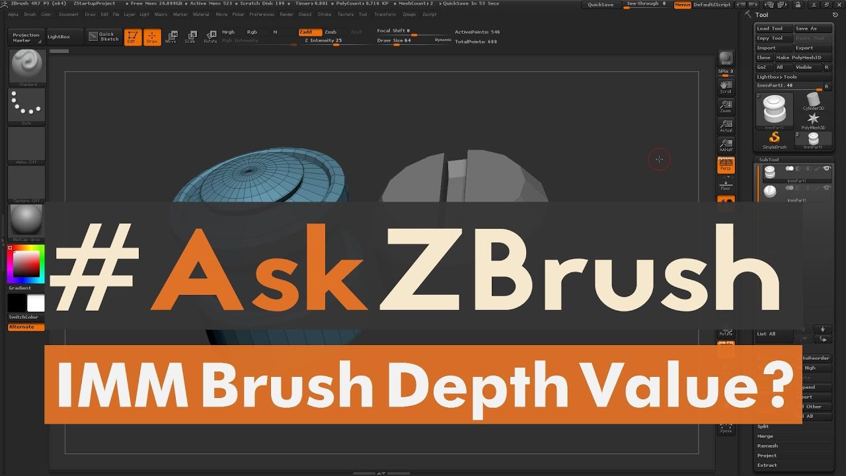Click large ImmPart1 current tool thumbnail
Image resolution: width=846 pixels, height=476 pixels.
point(775,111)
